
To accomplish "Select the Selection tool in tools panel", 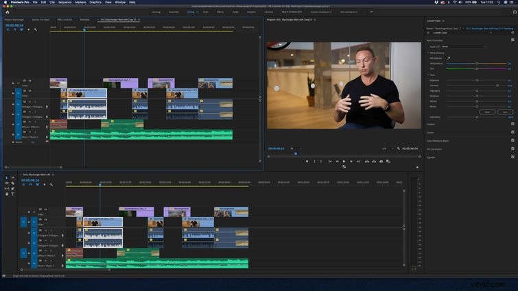I will click(7, 177).
